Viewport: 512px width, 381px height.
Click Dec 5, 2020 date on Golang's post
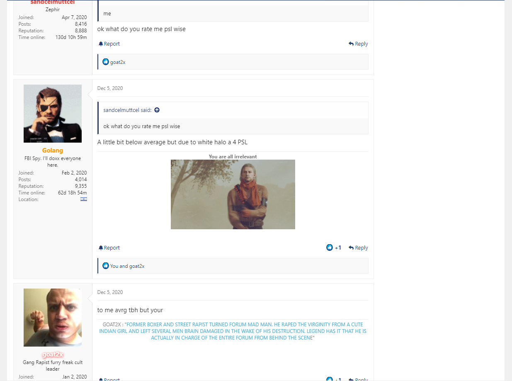click(110, 88)
